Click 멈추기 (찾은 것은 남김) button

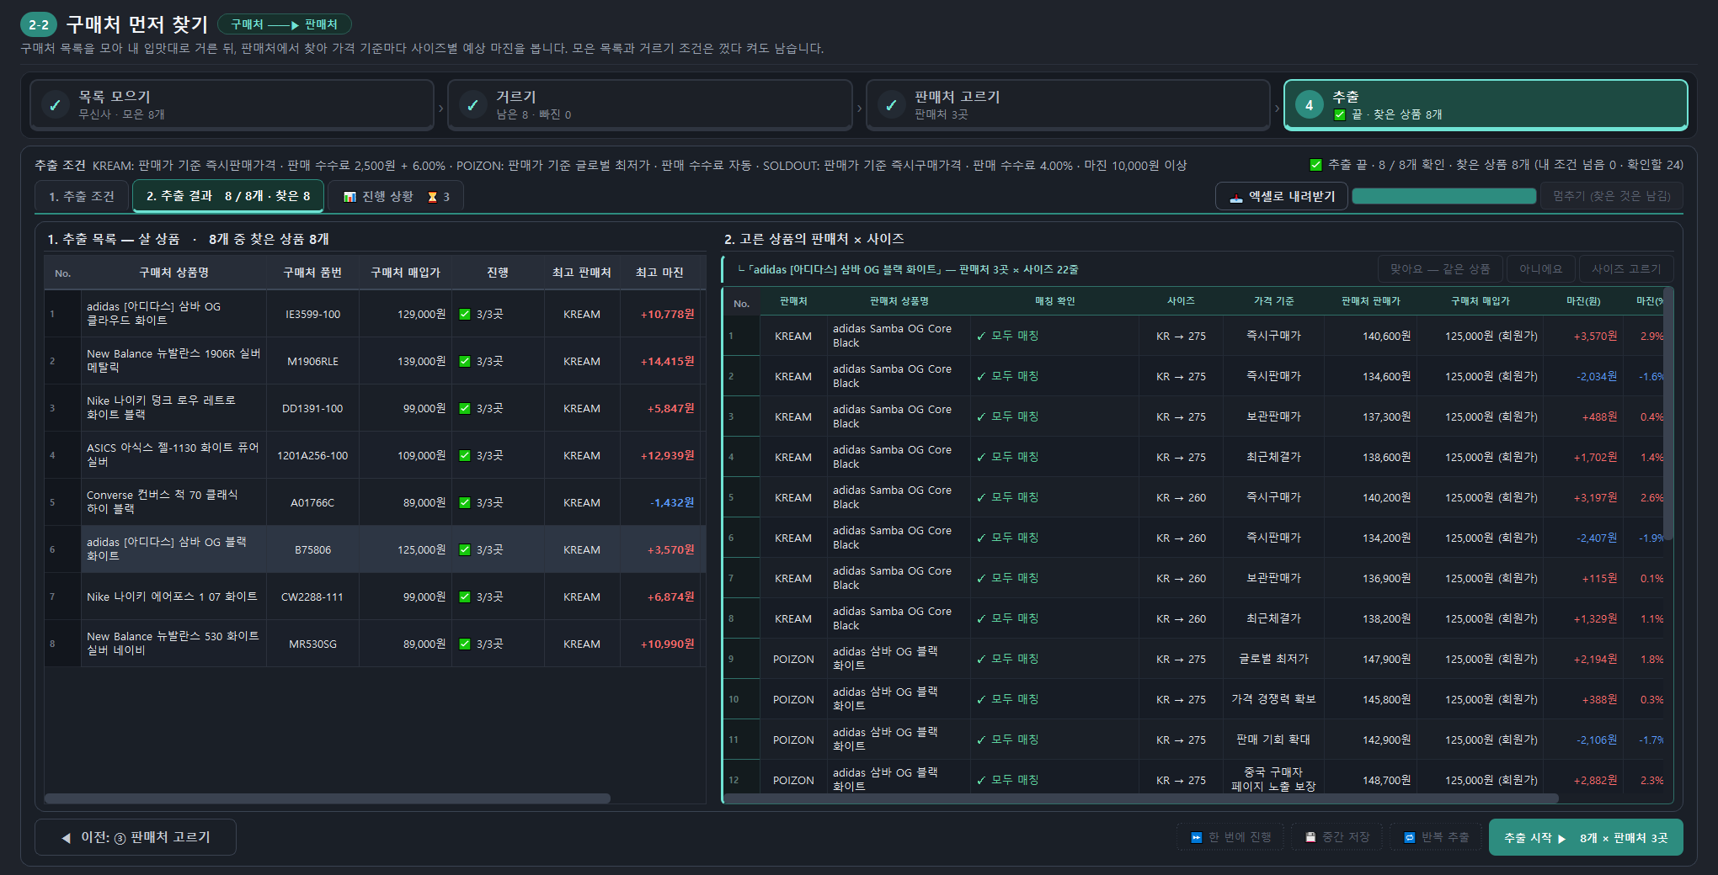(x=1611, y=196)
